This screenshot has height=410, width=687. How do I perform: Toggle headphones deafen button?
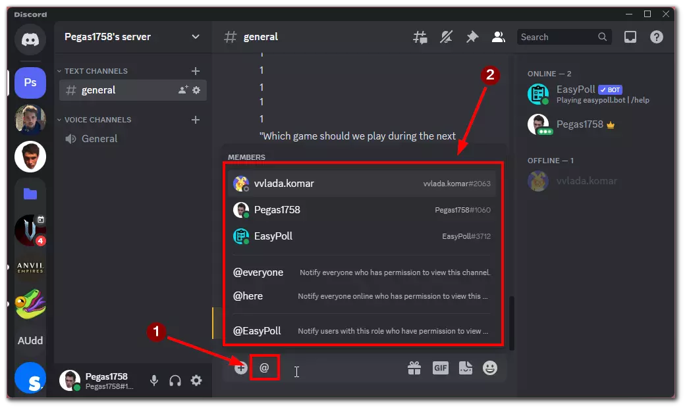click(175, 380)
